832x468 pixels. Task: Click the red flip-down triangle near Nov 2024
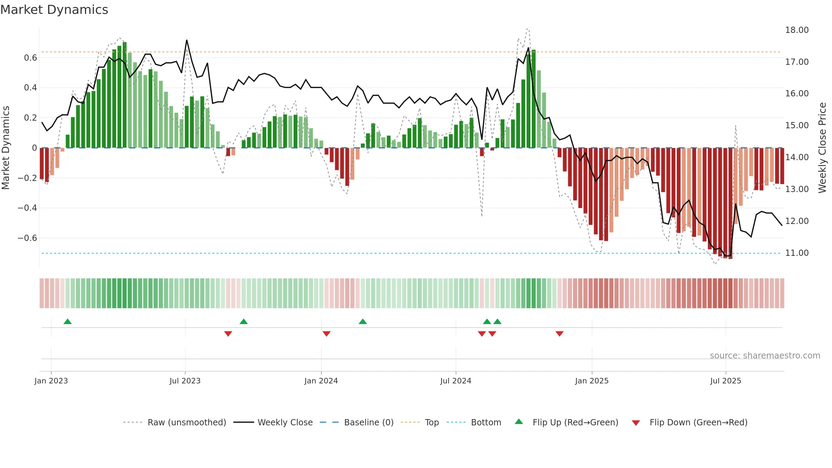click(x=560, y=333)
